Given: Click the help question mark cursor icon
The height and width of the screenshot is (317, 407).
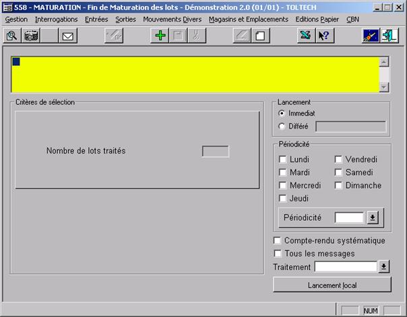Looking at the screenshot, I should tap(323, 36).
